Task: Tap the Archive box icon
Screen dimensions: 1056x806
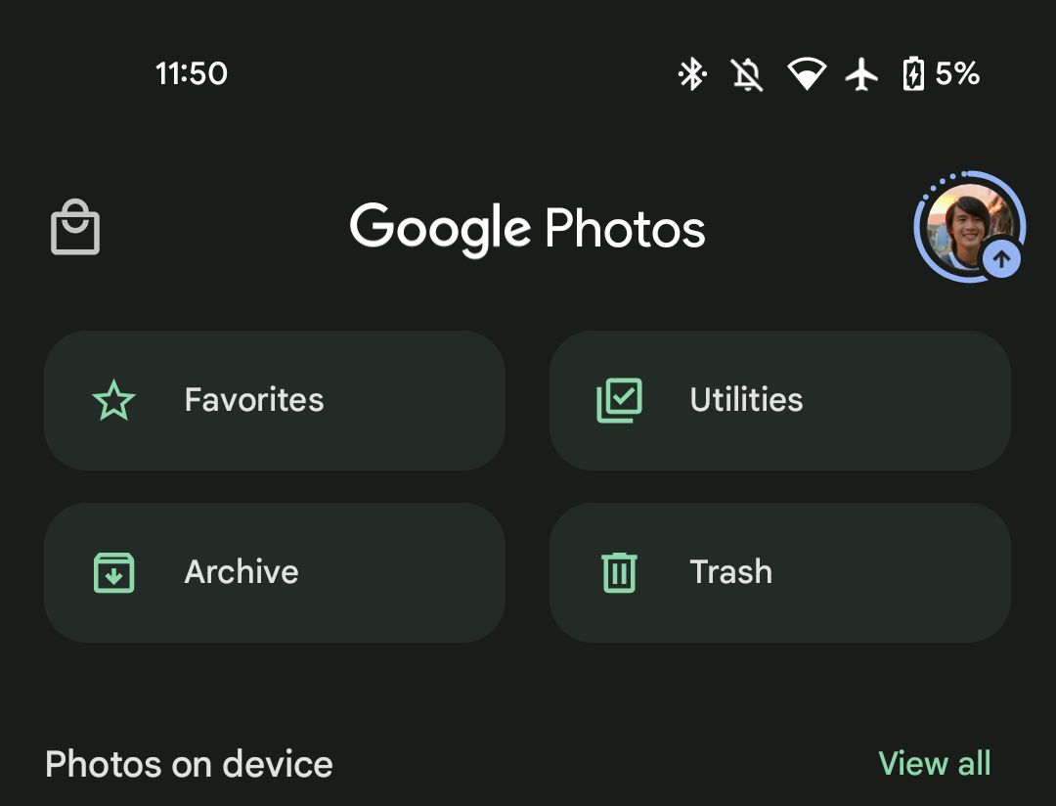Action: click(113, 573)
